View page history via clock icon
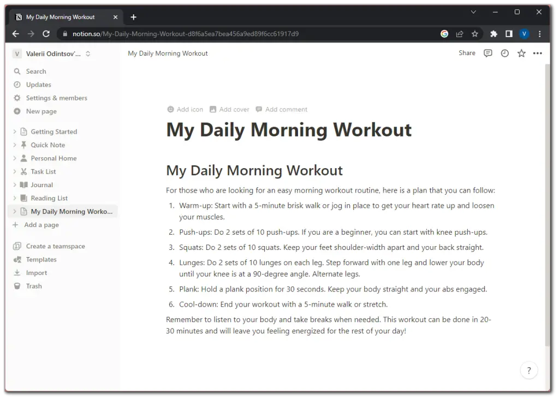The width and height of the screenshot is (559, 400). click(x=503, y=53)
